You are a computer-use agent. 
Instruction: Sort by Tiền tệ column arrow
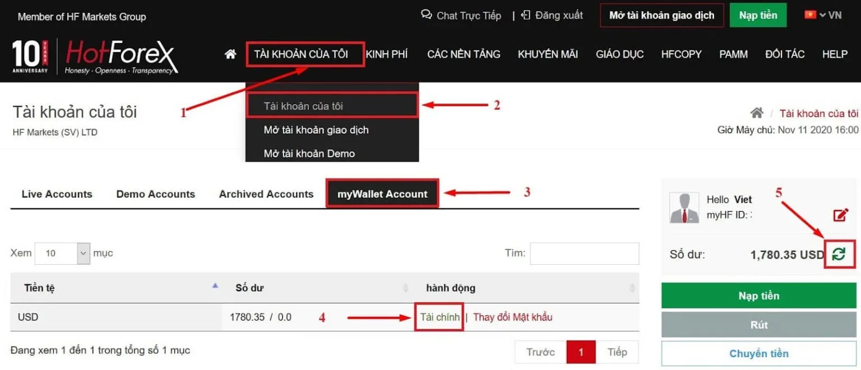point(215,285)
